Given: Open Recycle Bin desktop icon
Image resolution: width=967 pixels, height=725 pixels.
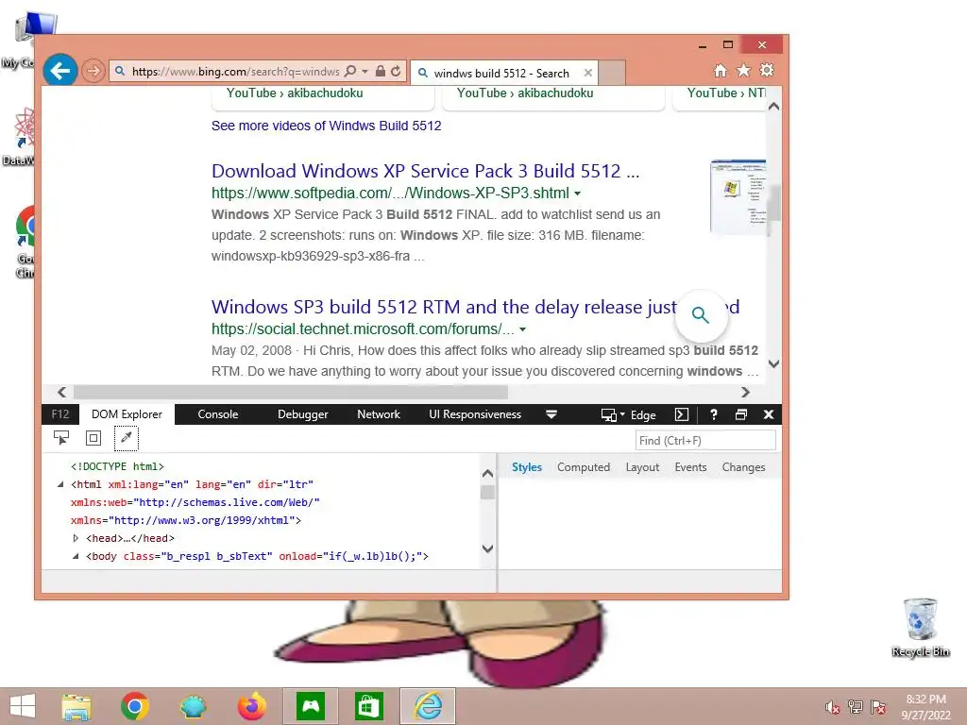Looking at the screenshot, I should 920,628.
